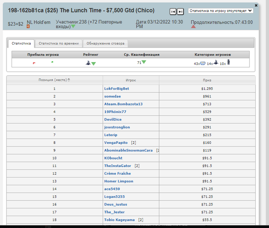The image size is (269, 228).
Task: Open player Deus_iustus profile
Action: (116, 204)
